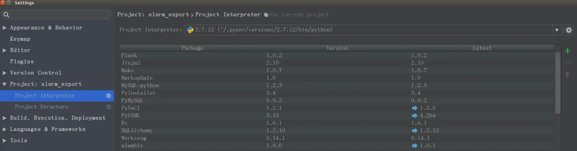
Task: Expand the Version Control section
Action: (5, 73)
